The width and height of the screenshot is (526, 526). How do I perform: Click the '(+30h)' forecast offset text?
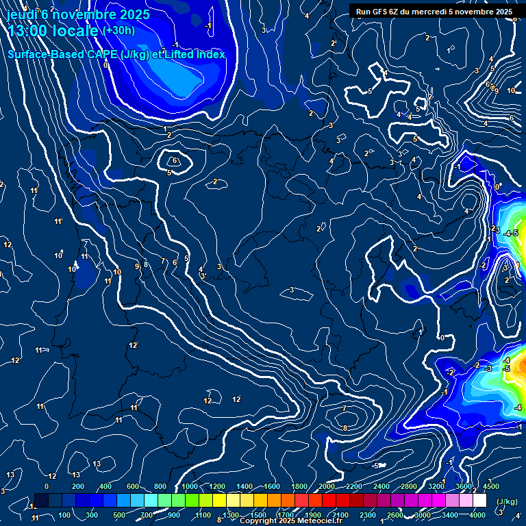coord(119,31)
